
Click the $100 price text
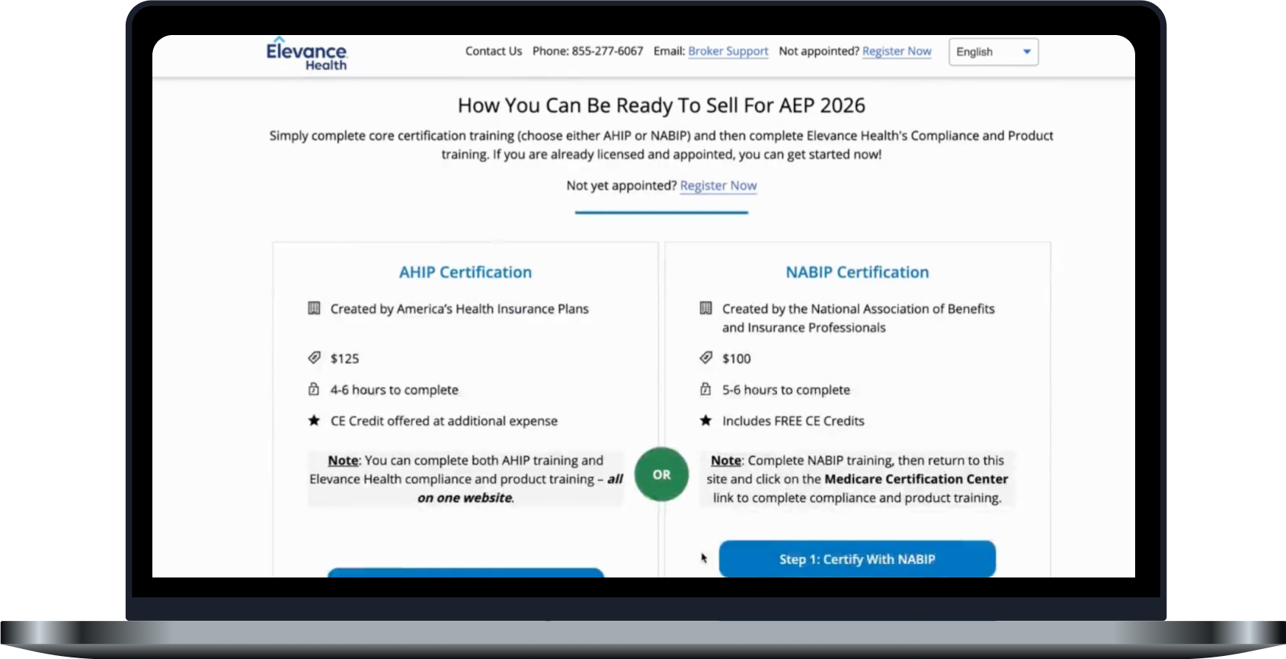[737, 359]
